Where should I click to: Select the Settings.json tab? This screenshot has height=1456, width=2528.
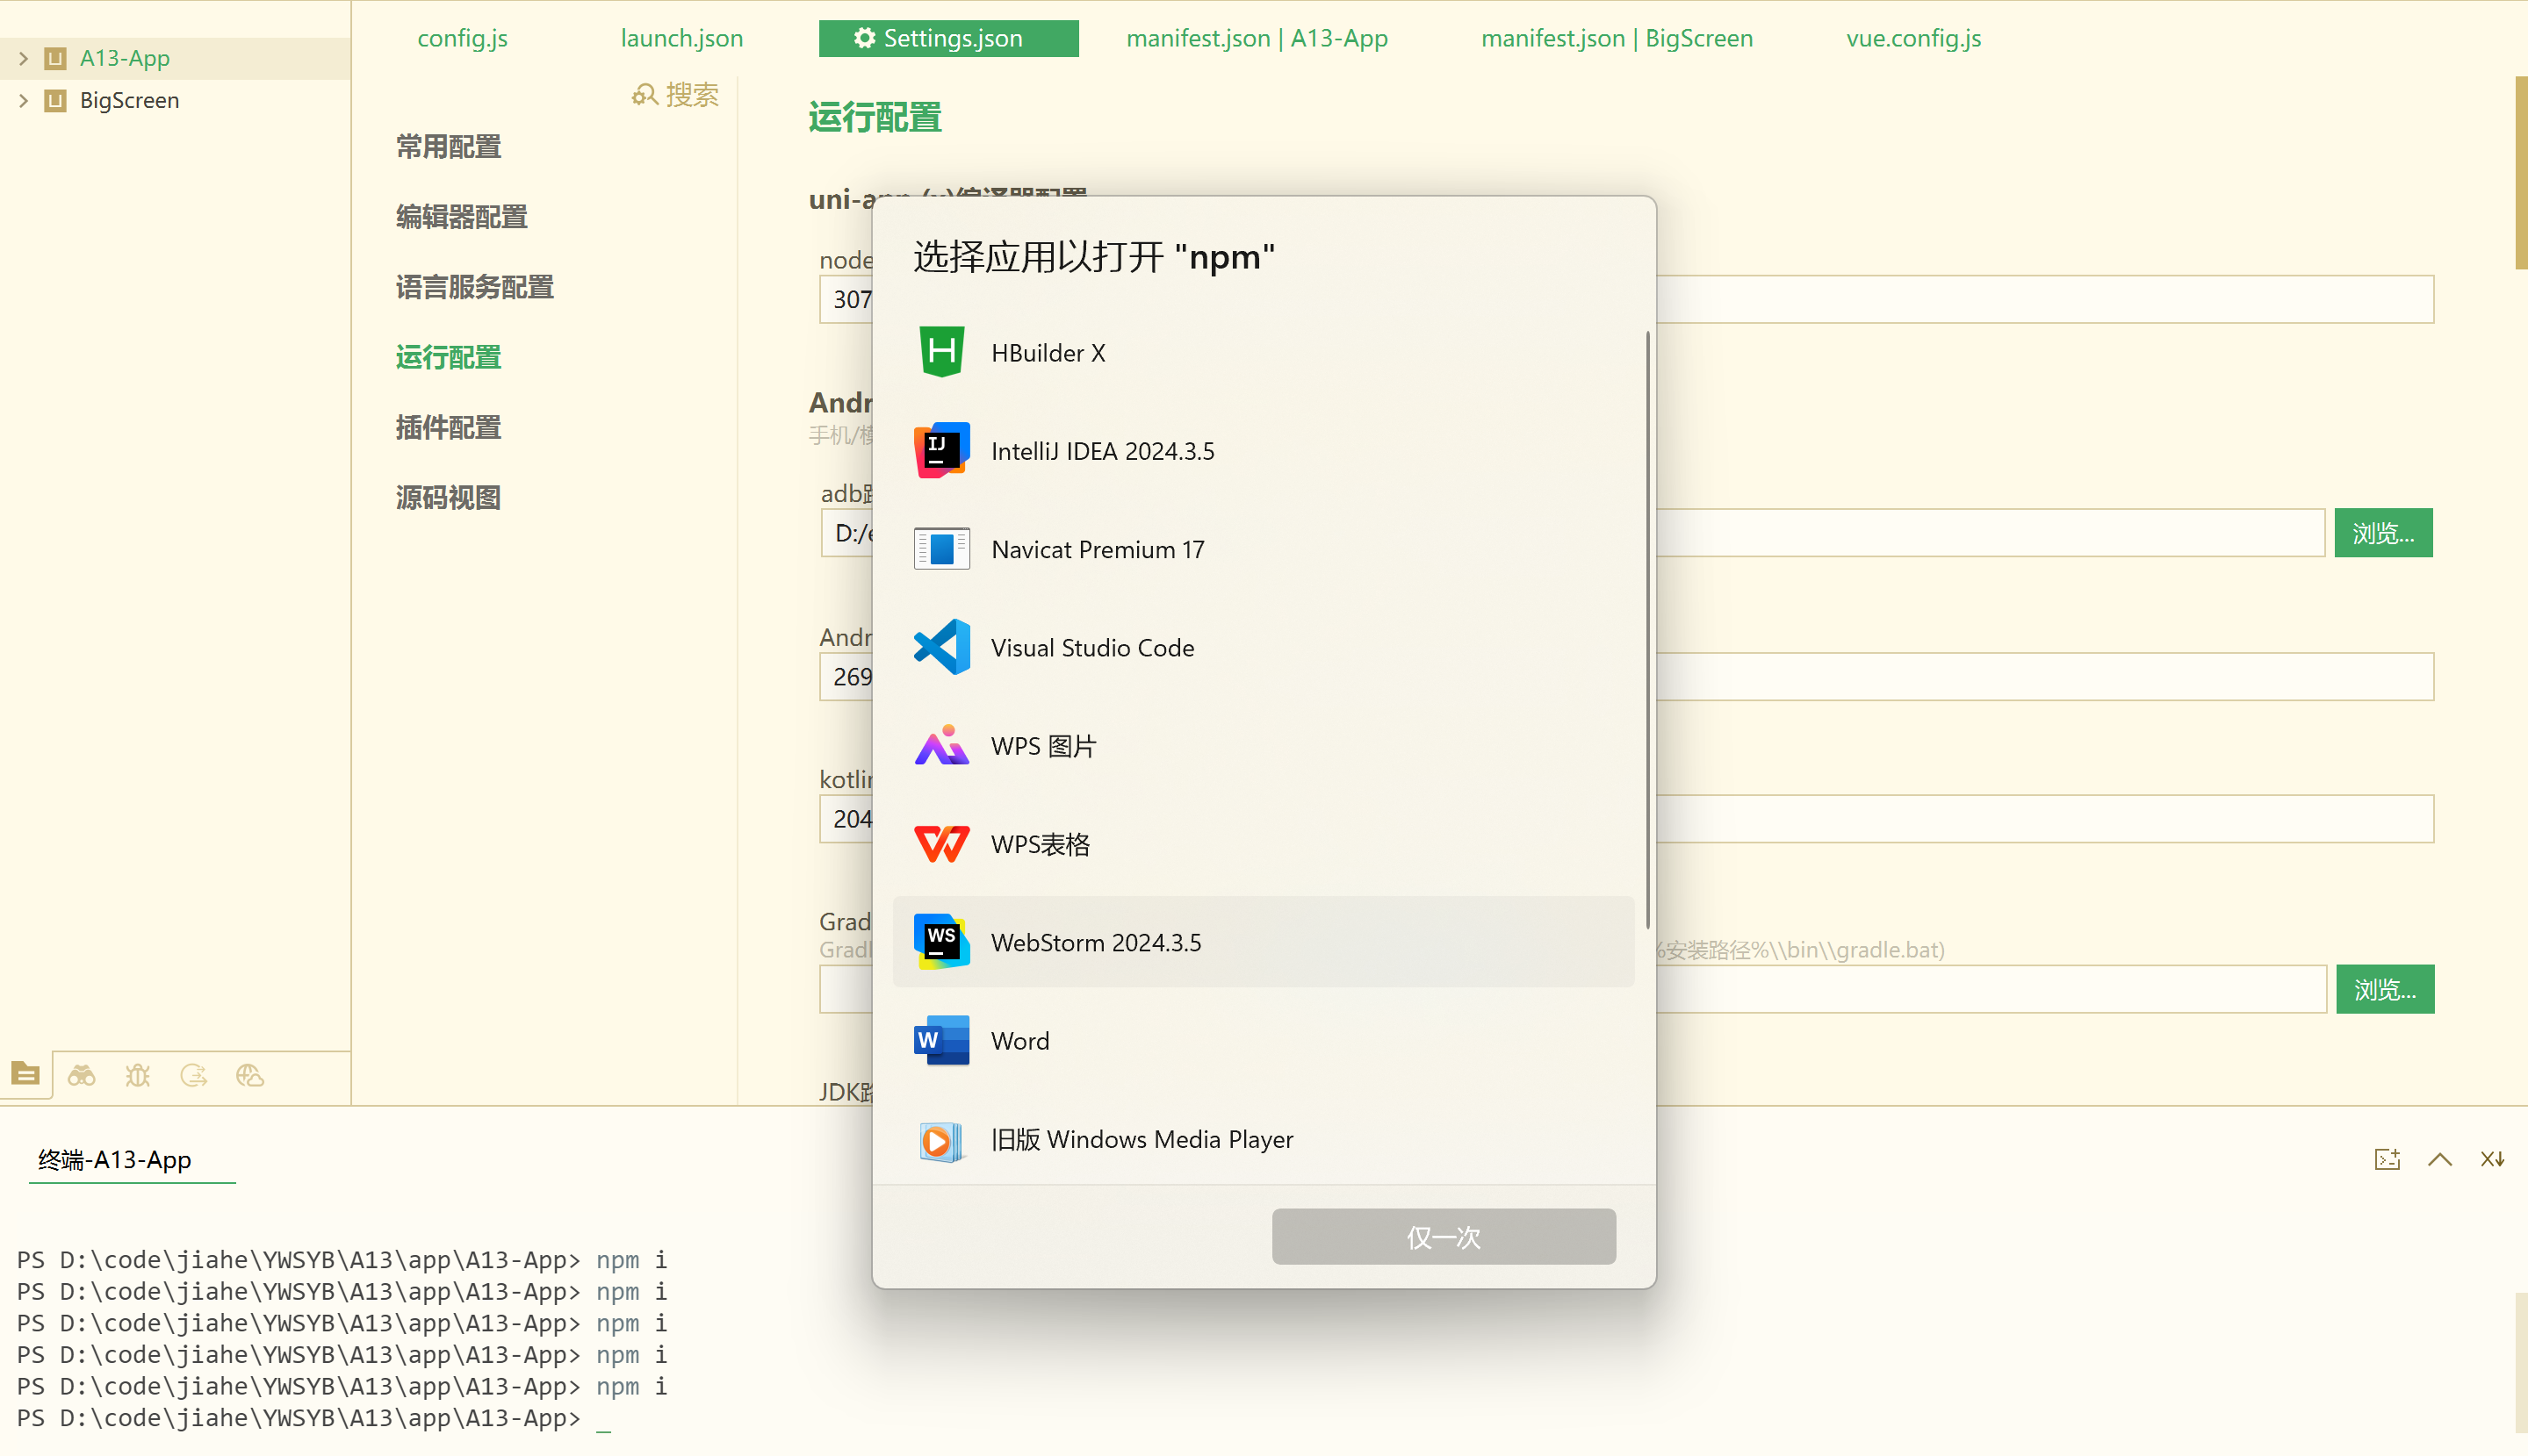point(948,38)
